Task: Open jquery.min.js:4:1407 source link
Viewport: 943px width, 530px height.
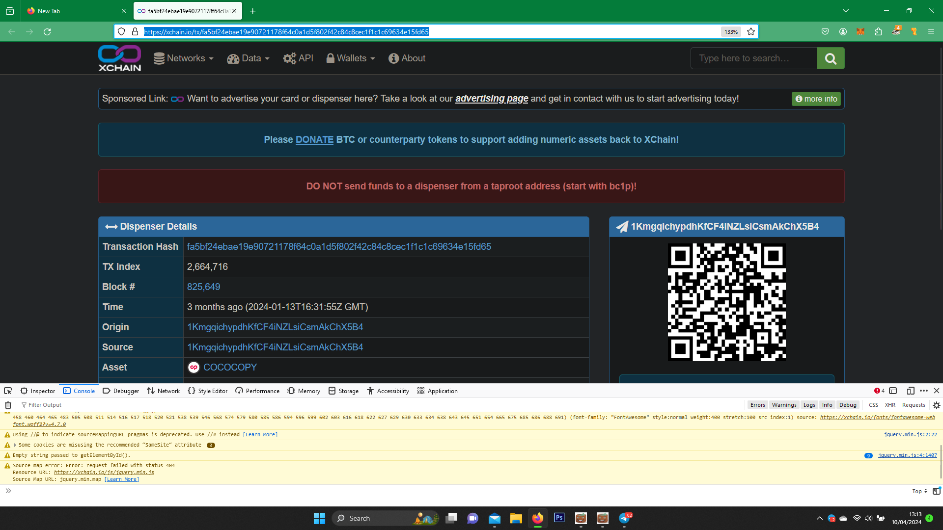Action: coord(907,455)
